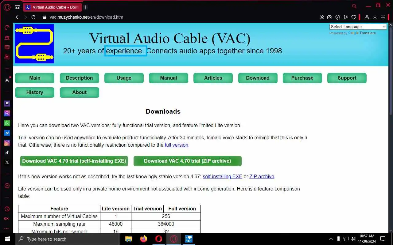Open the workspaces icon beside the tab
This screenshot has width=393, height=245.
pos(18,7)
